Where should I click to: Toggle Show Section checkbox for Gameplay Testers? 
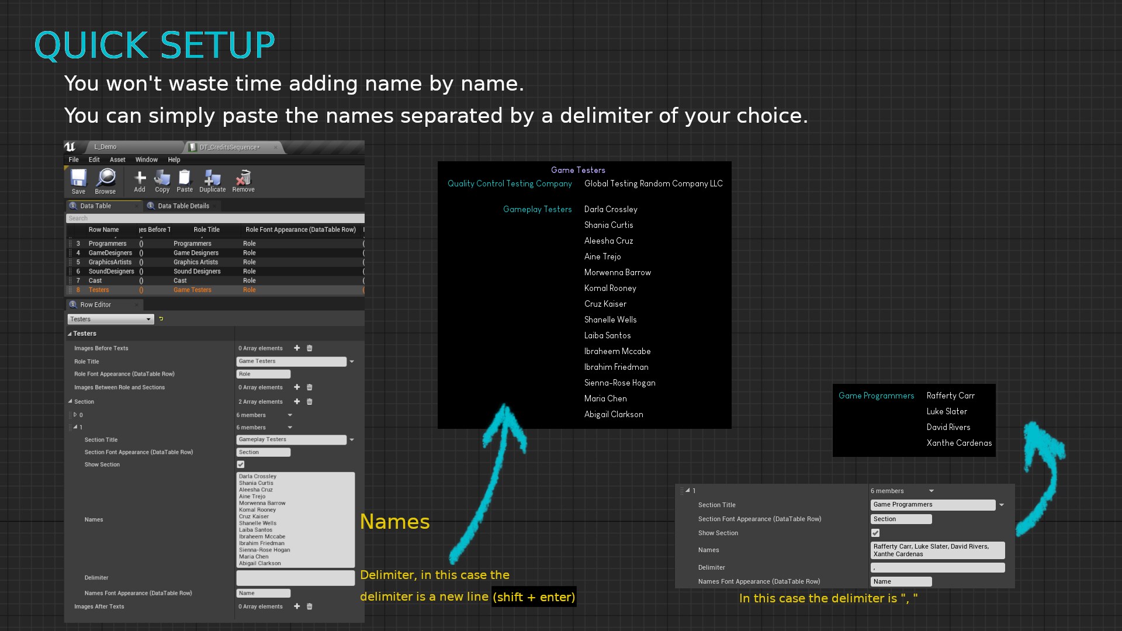coord(240,464)
